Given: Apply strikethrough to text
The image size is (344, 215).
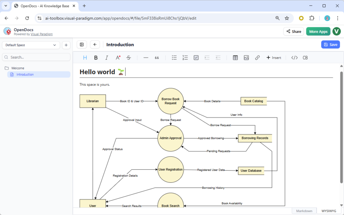Looking at the screenshot, I should click(128, 57).
